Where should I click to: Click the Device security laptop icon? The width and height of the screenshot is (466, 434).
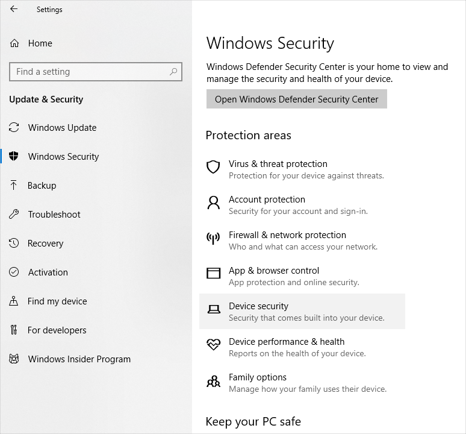(x=213, y=309)
